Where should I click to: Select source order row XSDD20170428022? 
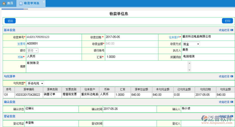[x=28, y=95]
